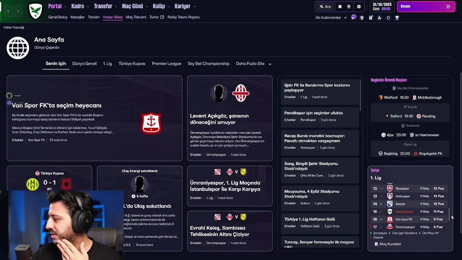Image resolution: width=462 pixels, height=260 pixels.
Task: Expand the Kadro menu chevron
Action: [x=88, y=6]
